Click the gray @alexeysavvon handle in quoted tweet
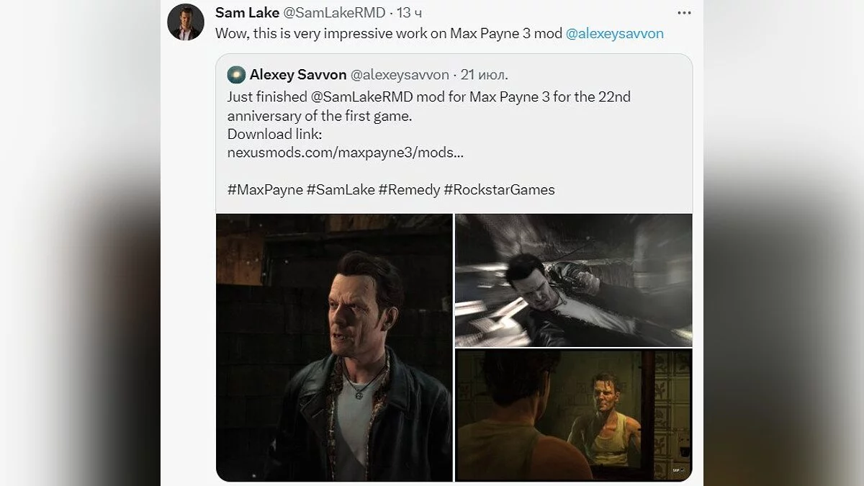The width and height of the screenshot is (864, 486). coord(399,75)
